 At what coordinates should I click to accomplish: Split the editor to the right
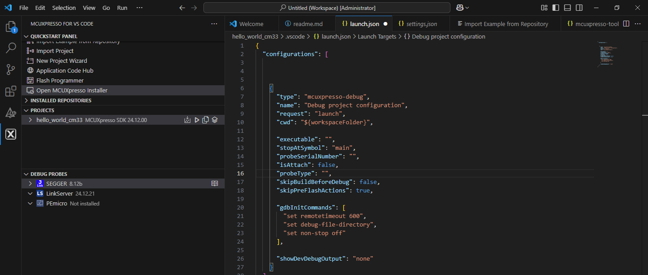(625, 24)
